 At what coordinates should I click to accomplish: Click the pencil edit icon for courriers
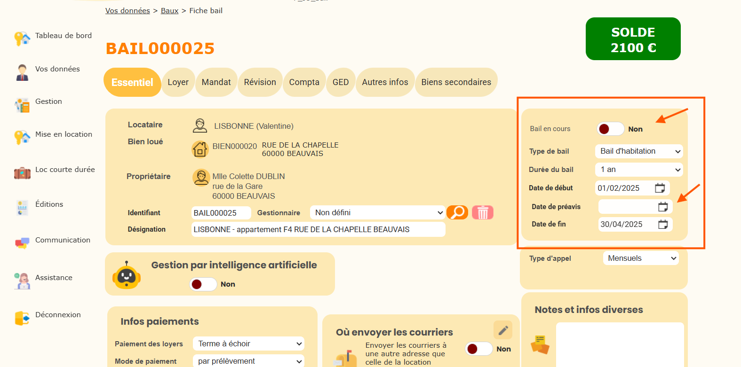point(502,330)
